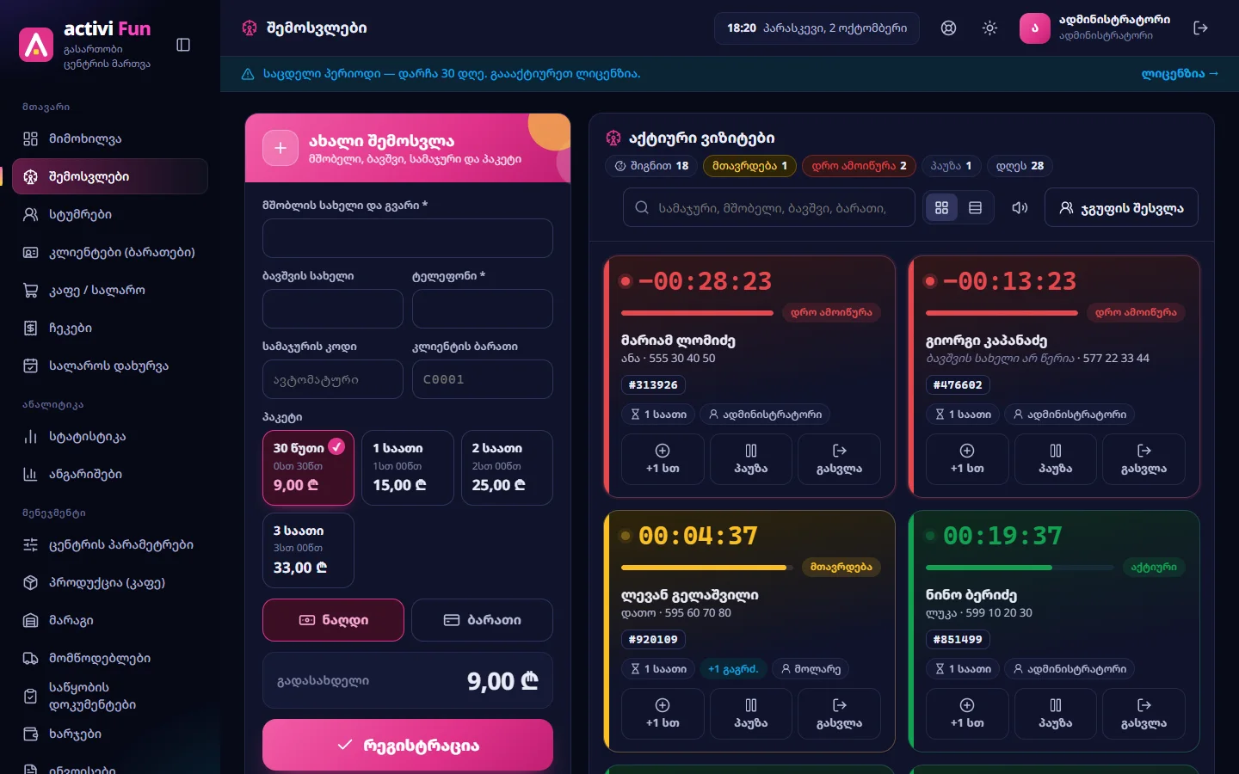Filter visits by დრო ამოიწურა 2 chip

click(x=859, y=166)
